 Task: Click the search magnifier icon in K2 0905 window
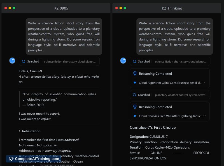click(24, 61)
